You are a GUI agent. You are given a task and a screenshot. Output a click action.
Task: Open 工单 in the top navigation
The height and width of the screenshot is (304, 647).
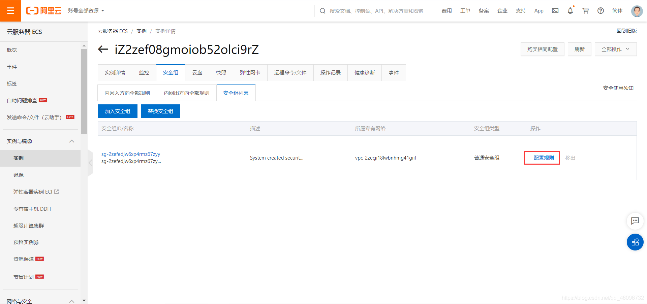point(465,11)
